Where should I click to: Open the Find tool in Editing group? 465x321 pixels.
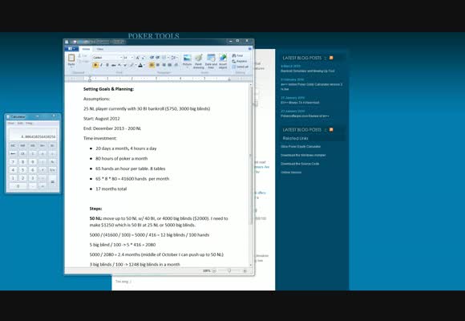tap(237, 55)
